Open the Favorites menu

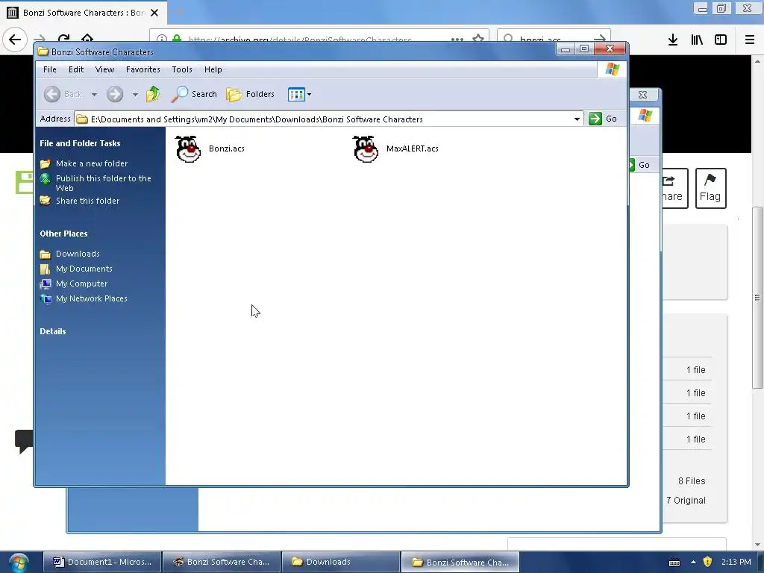[143, 69]
